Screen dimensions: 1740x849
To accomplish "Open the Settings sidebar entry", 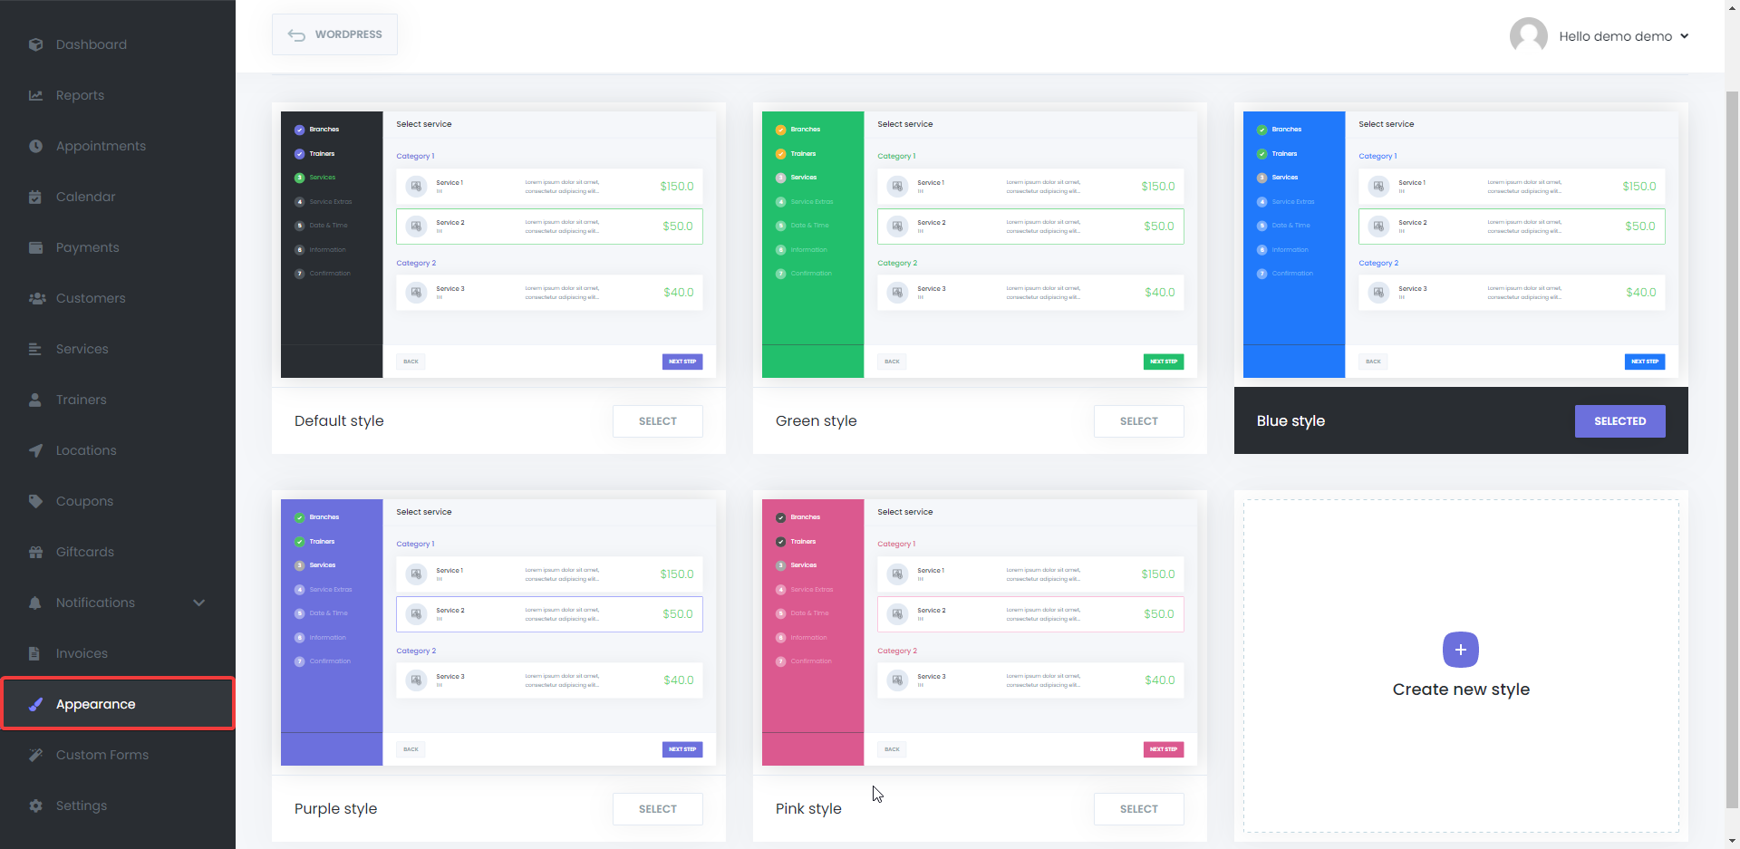I will (x=81, y=805).
